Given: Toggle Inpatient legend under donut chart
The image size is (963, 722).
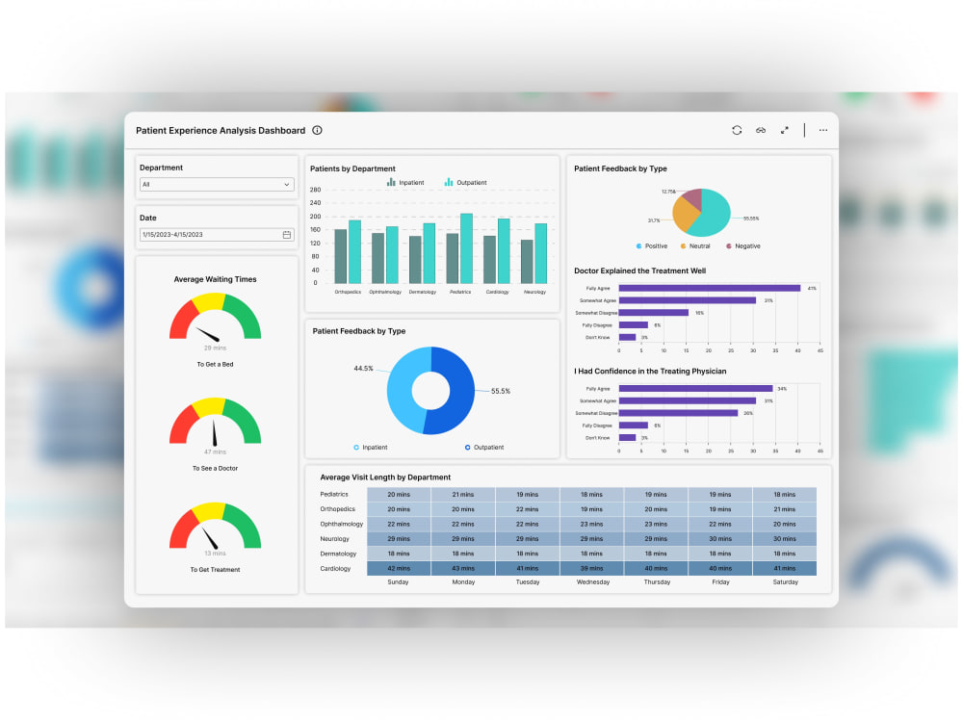Looking at the screenshot, I should (x=371, y=448).
